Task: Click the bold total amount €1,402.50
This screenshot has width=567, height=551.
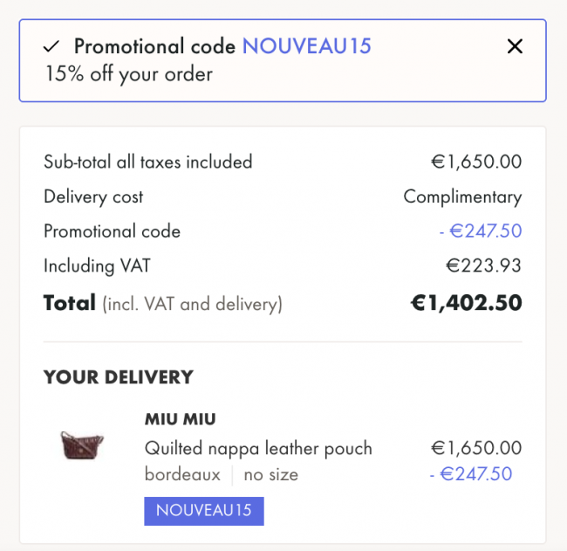Action: pos(466,303)
